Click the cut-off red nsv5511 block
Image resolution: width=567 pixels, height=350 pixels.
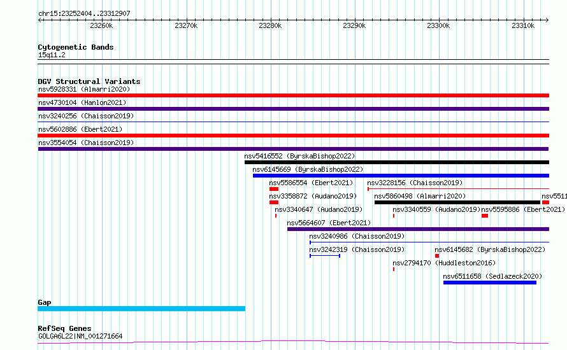(x=546, y=202)
